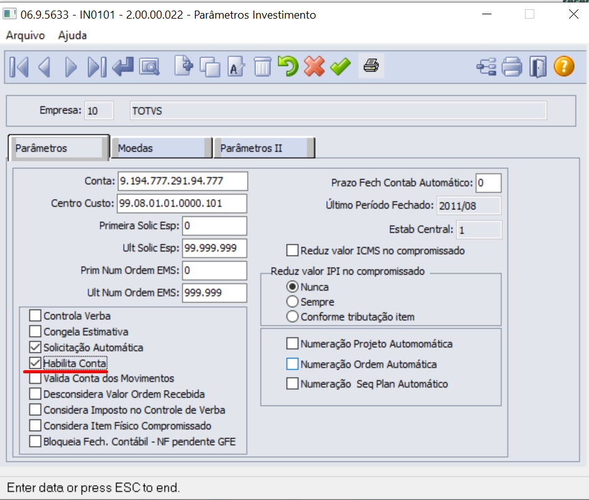Go to previous record arrow
This screenshot has width=589, height=500.
click(x=44, y=67)
